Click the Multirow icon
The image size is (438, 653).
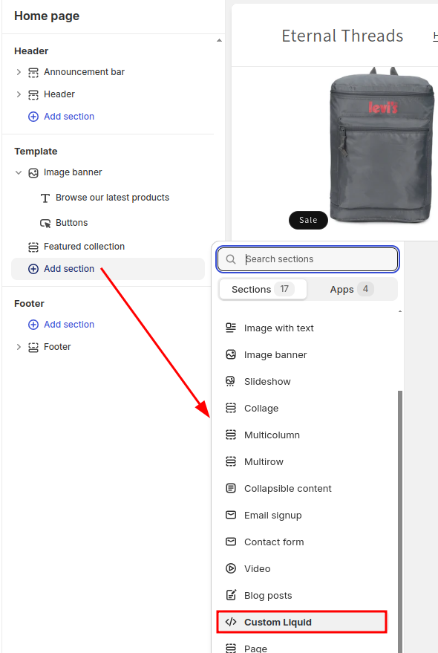231,461
